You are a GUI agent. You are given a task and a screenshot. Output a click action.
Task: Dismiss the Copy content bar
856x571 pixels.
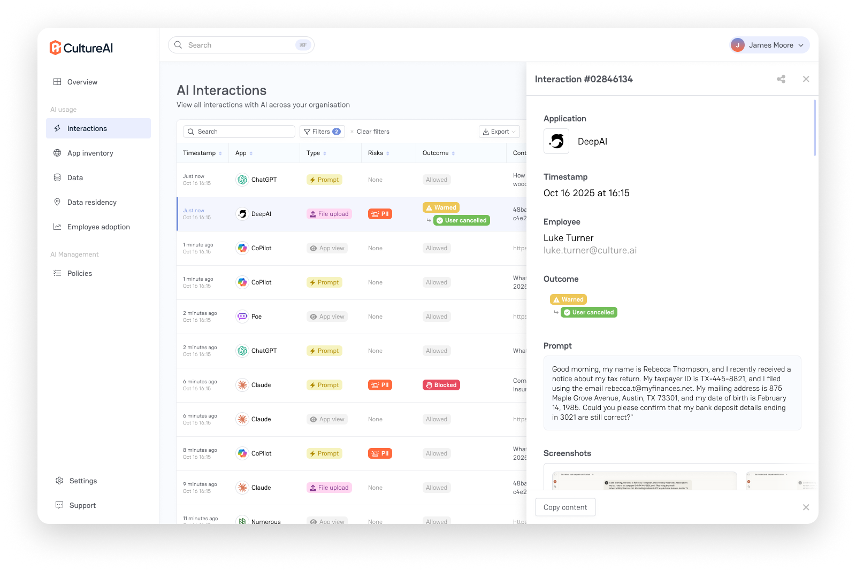[806, 507]
